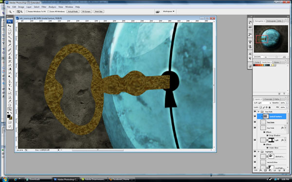
Task: Select the Zoom tool in toolbox
Action: (x=10, y=109)
